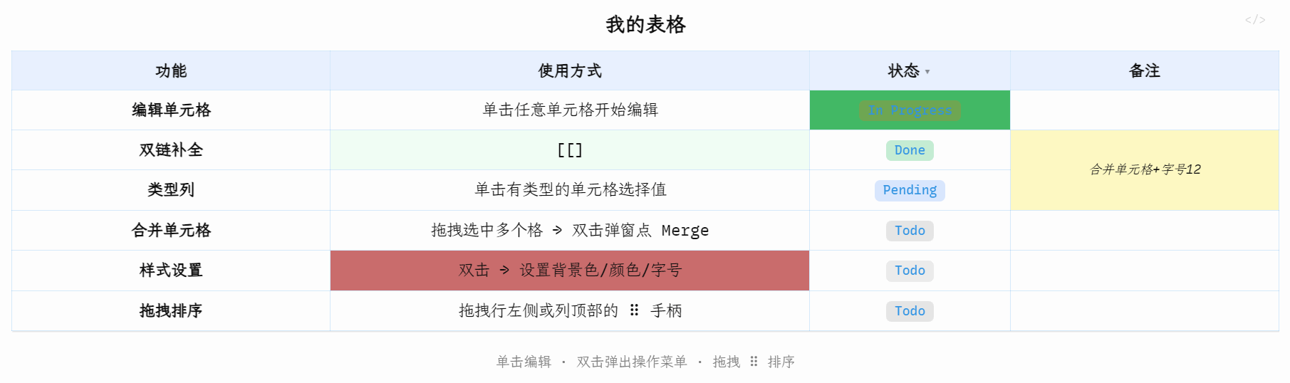Expand the 状态 column dropdown arrow
Viewport: 1290px width, 383px height.
pos(927,72)
